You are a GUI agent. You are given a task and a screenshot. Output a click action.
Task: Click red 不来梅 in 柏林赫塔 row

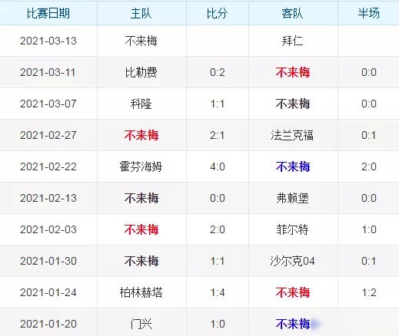293,292
